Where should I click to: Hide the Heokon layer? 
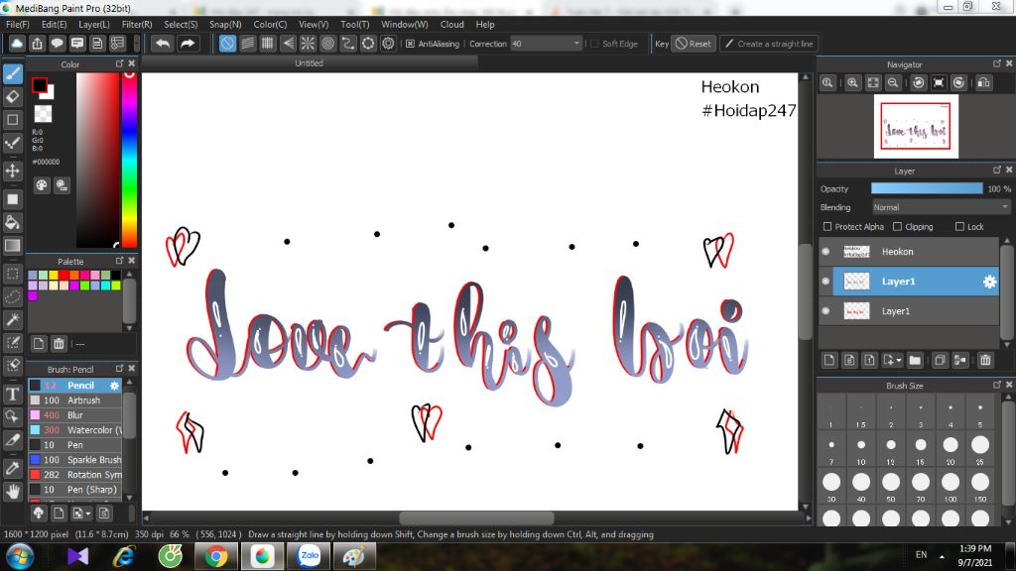(x=825, y=252)
